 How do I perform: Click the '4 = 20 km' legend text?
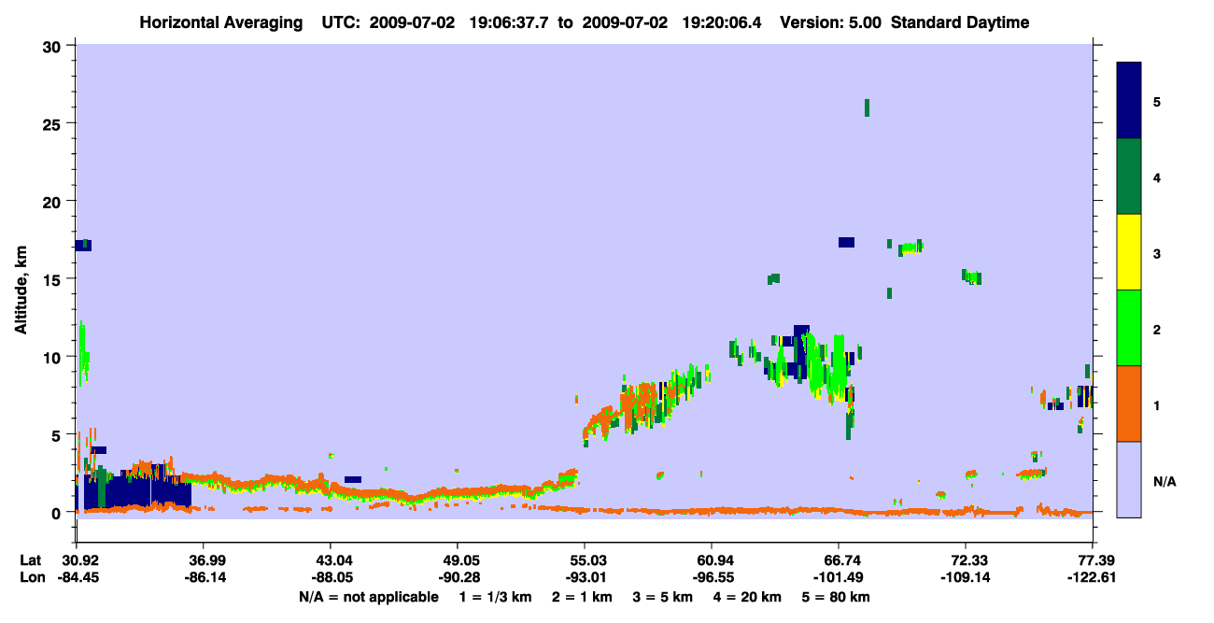click(x=749, y=597)
